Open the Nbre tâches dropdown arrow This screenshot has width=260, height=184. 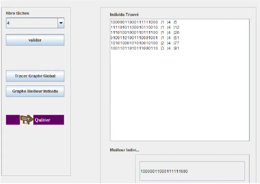click(61, 23)
